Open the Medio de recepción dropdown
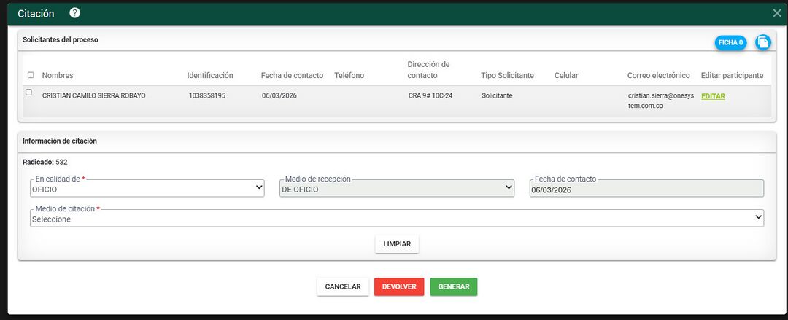 [397, 189]
